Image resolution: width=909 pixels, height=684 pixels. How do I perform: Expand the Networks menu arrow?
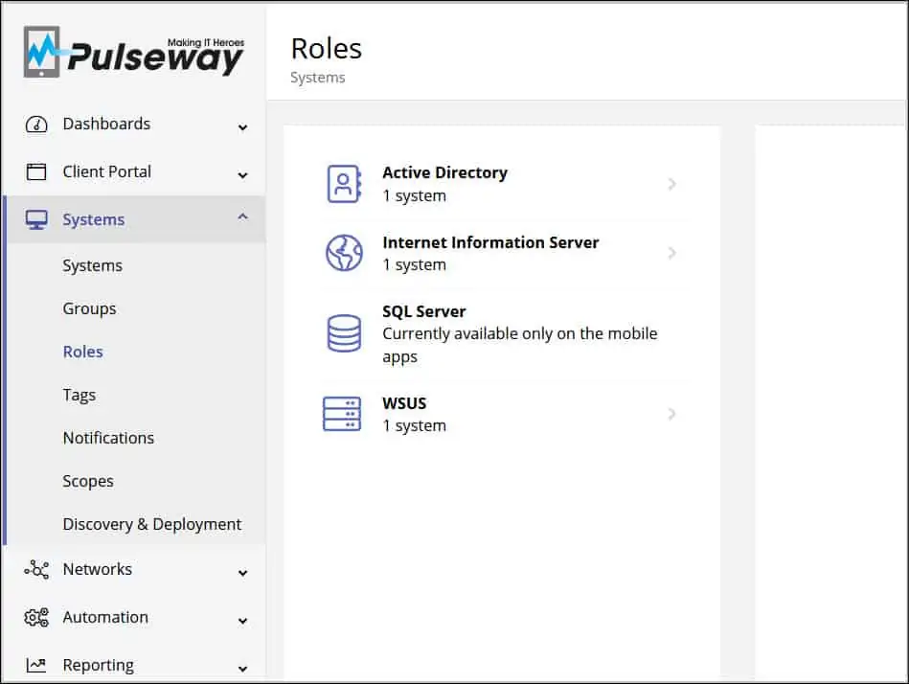pyautogui.click(x=243, y=573)
